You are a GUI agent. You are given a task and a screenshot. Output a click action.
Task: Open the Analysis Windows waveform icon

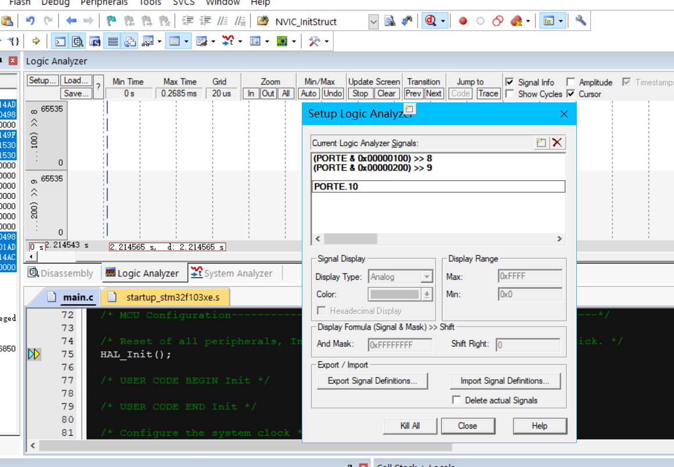(x=228, y=41)
